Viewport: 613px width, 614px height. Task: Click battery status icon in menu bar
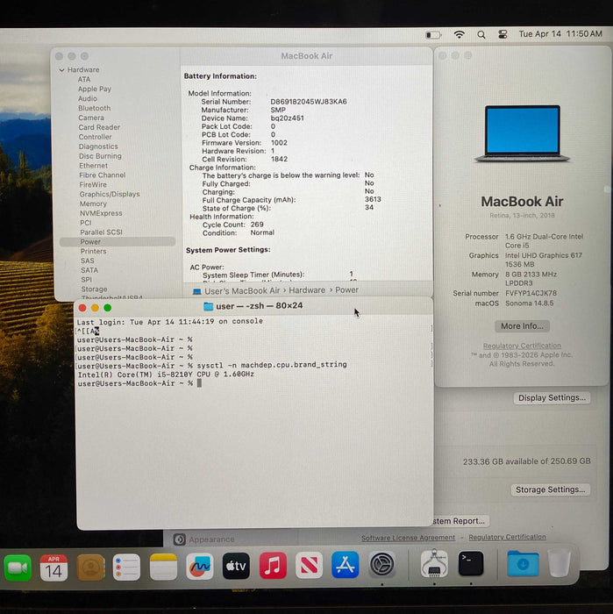[433, 35]
